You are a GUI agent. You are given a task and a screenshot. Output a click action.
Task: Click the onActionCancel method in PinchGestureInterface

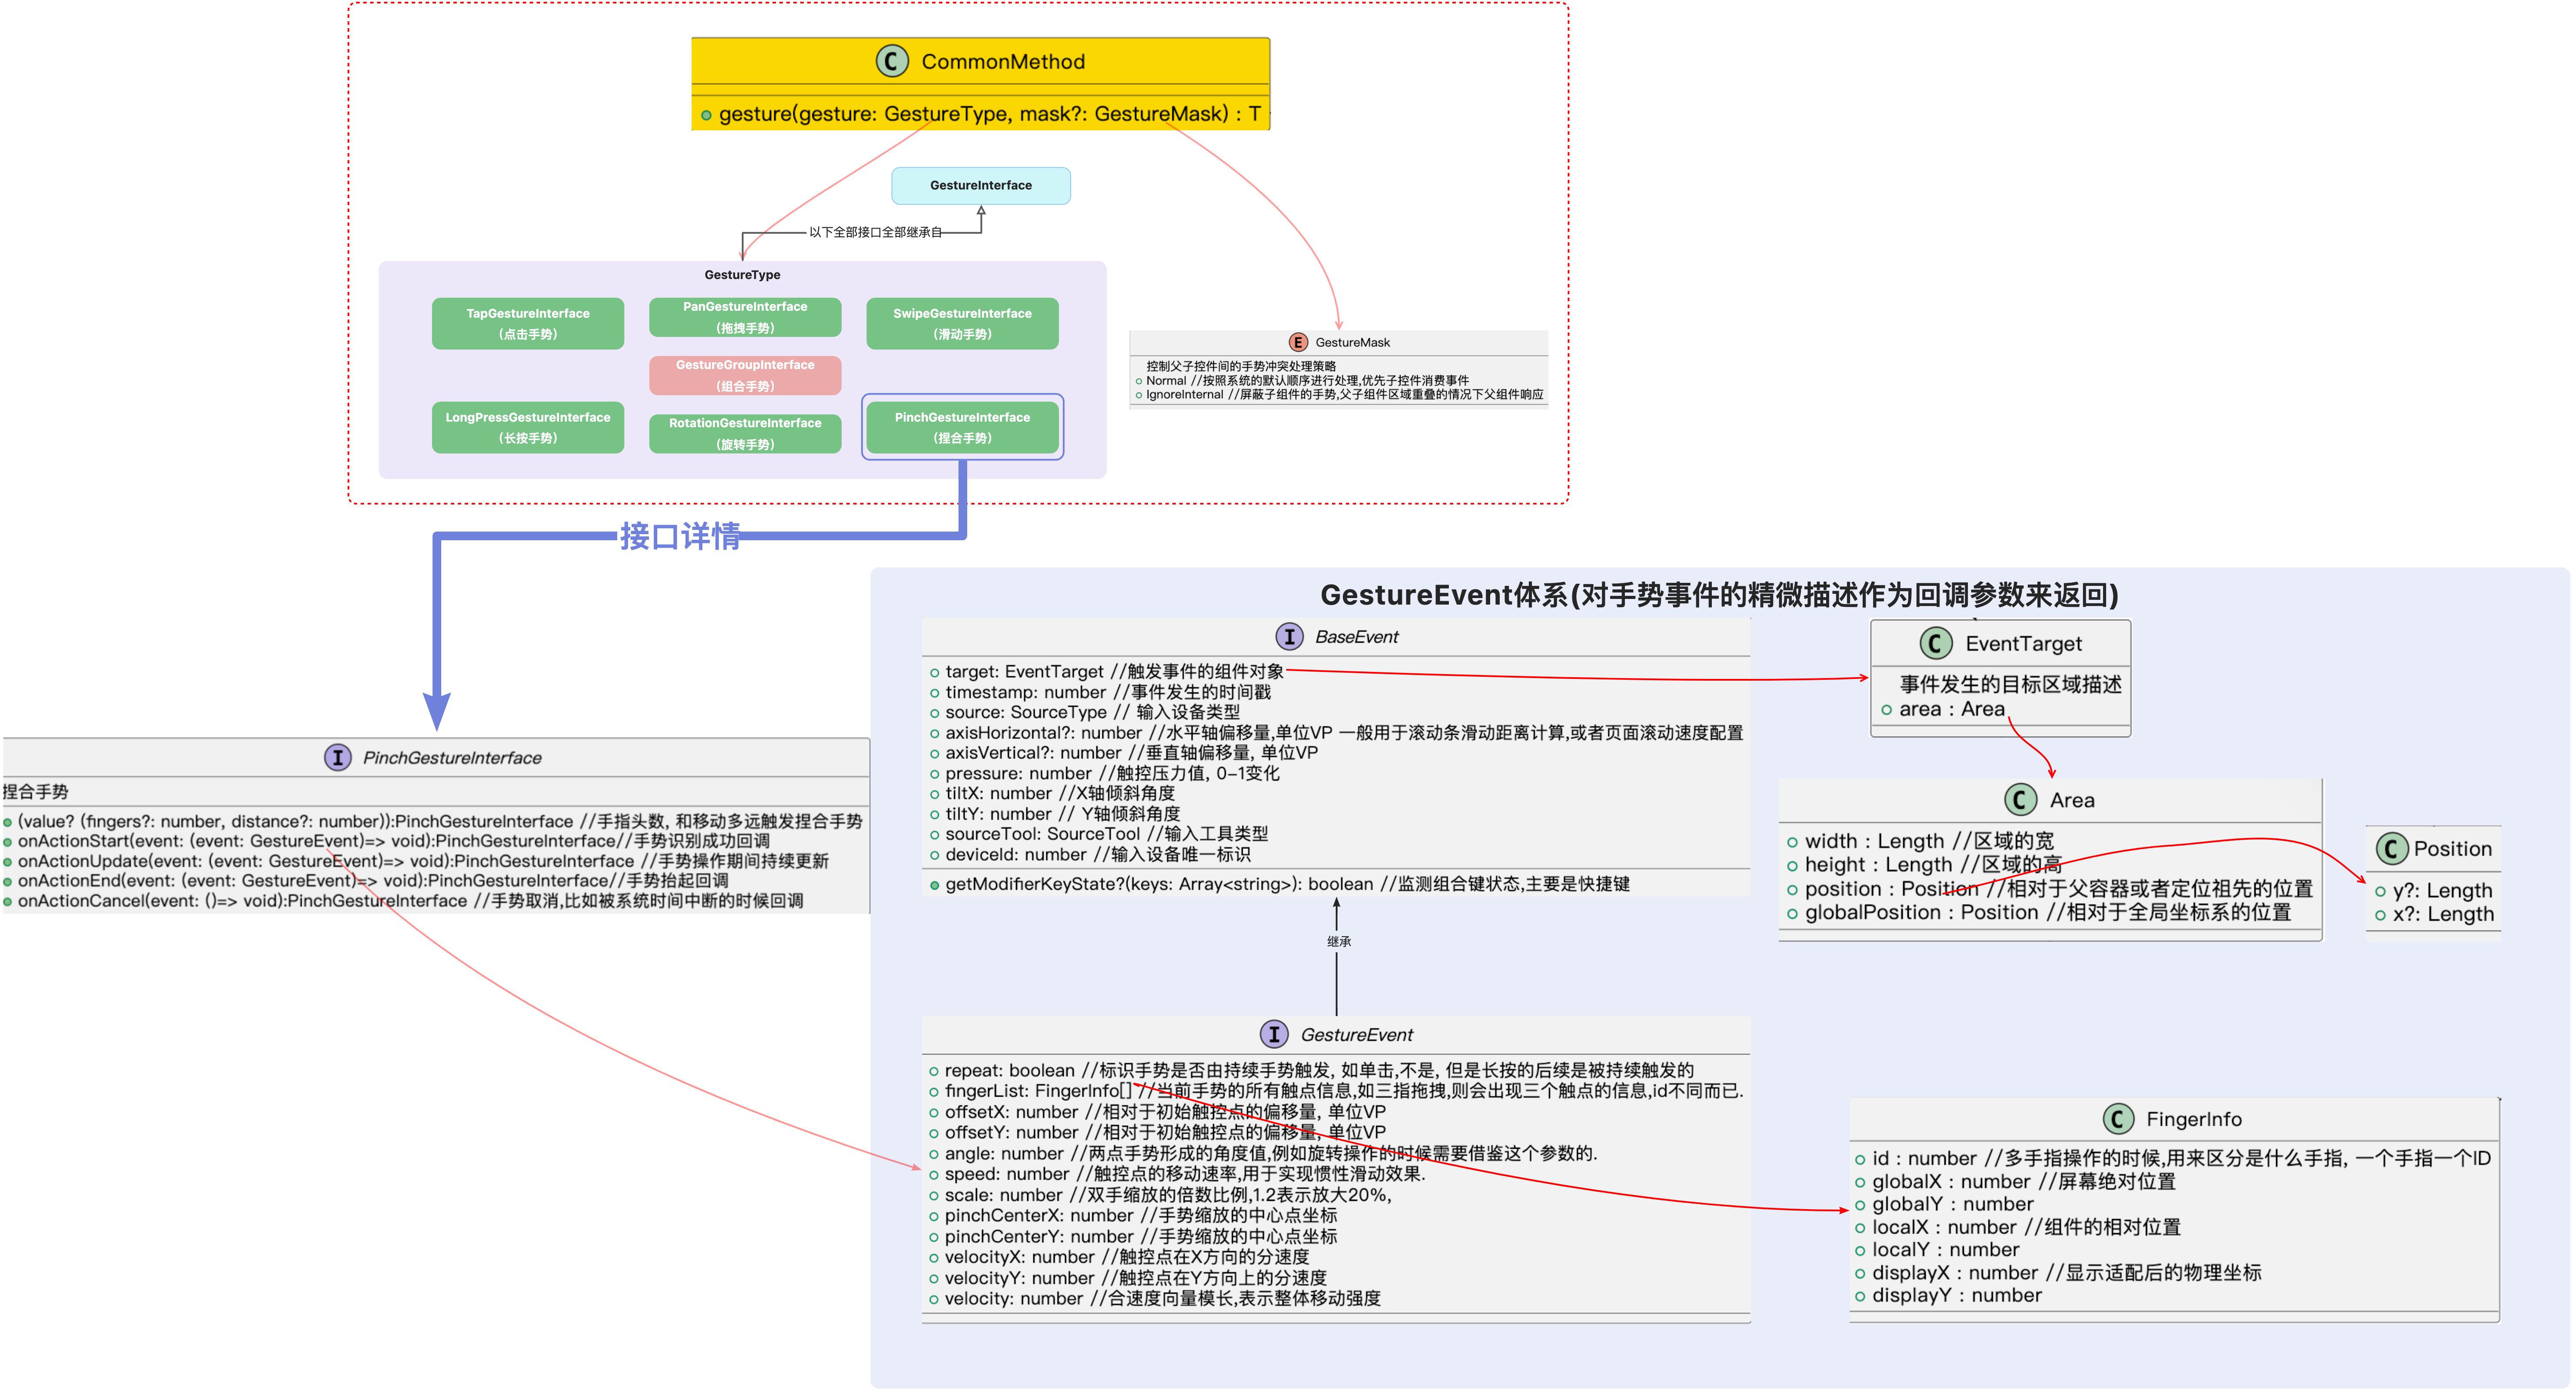[403, 901]
